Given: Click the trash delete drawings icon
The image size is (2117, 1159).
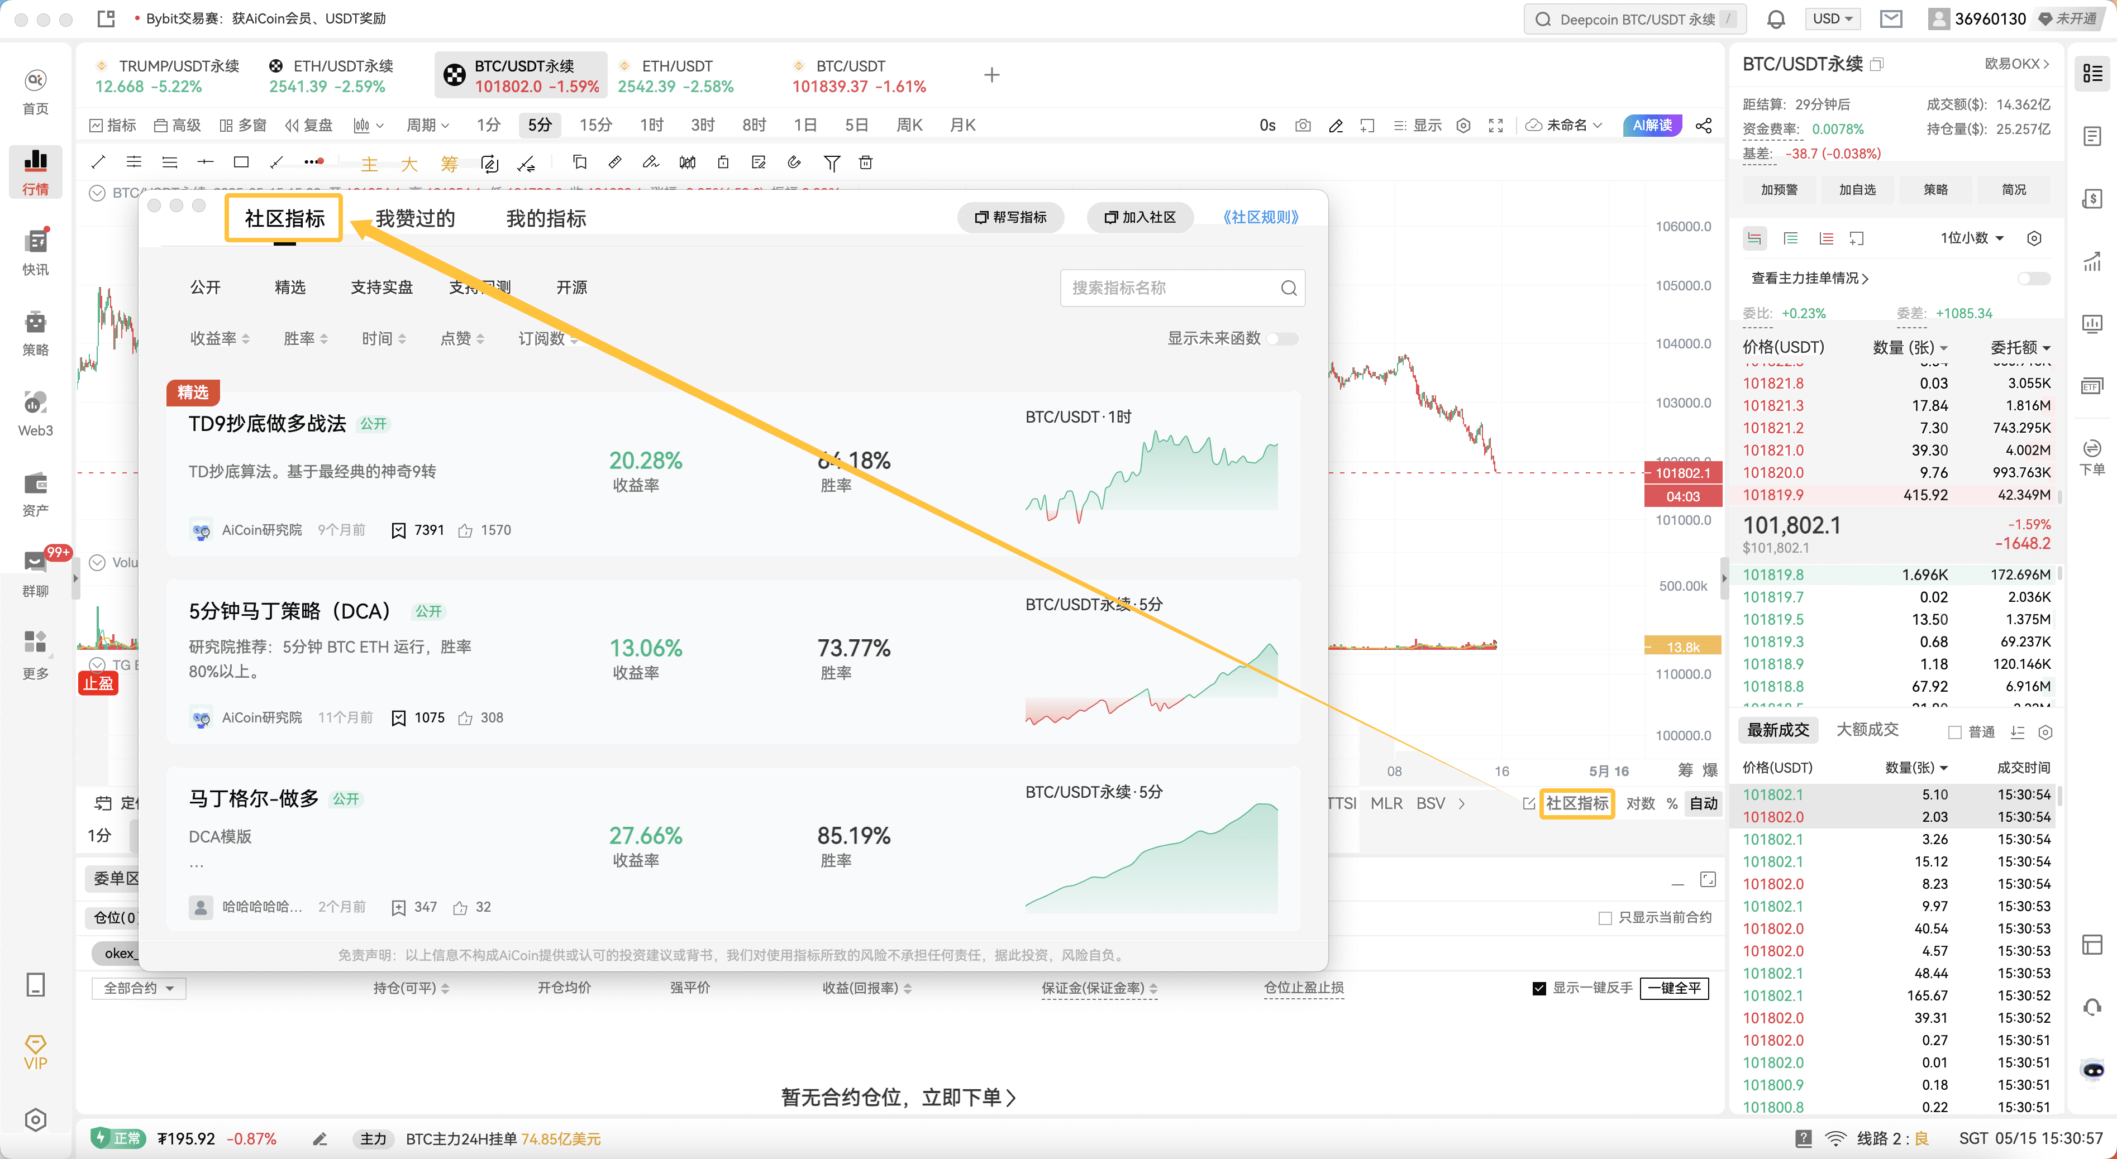Looking at the screenshot, I should (x=865, y=162).
